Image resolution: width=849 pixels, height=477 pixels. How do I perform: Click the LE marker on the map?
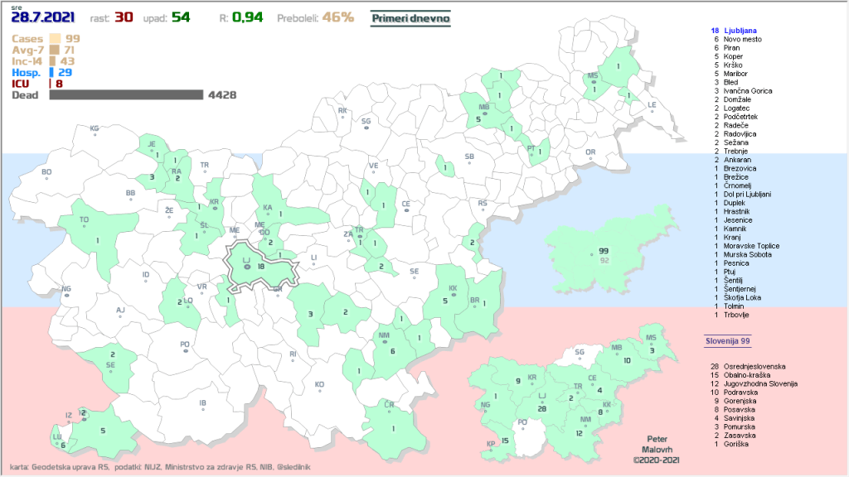click(652, 107)
